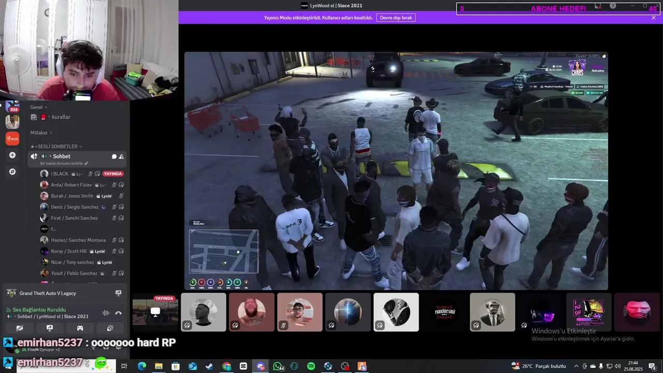The width and height of the screenshot is (663, 373).
Task: Toggle screen share in voice panel
Action: click(50, 328)
